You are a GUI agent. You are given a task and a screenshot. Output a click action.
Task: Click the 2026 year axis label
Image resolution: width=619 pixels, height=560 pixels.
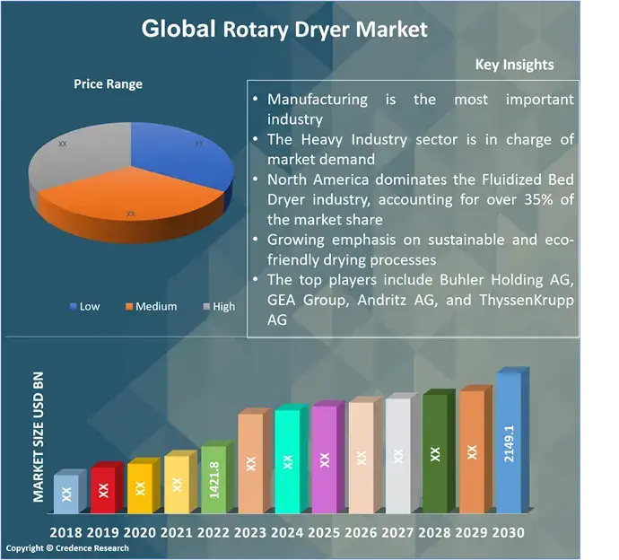[362, 532]
